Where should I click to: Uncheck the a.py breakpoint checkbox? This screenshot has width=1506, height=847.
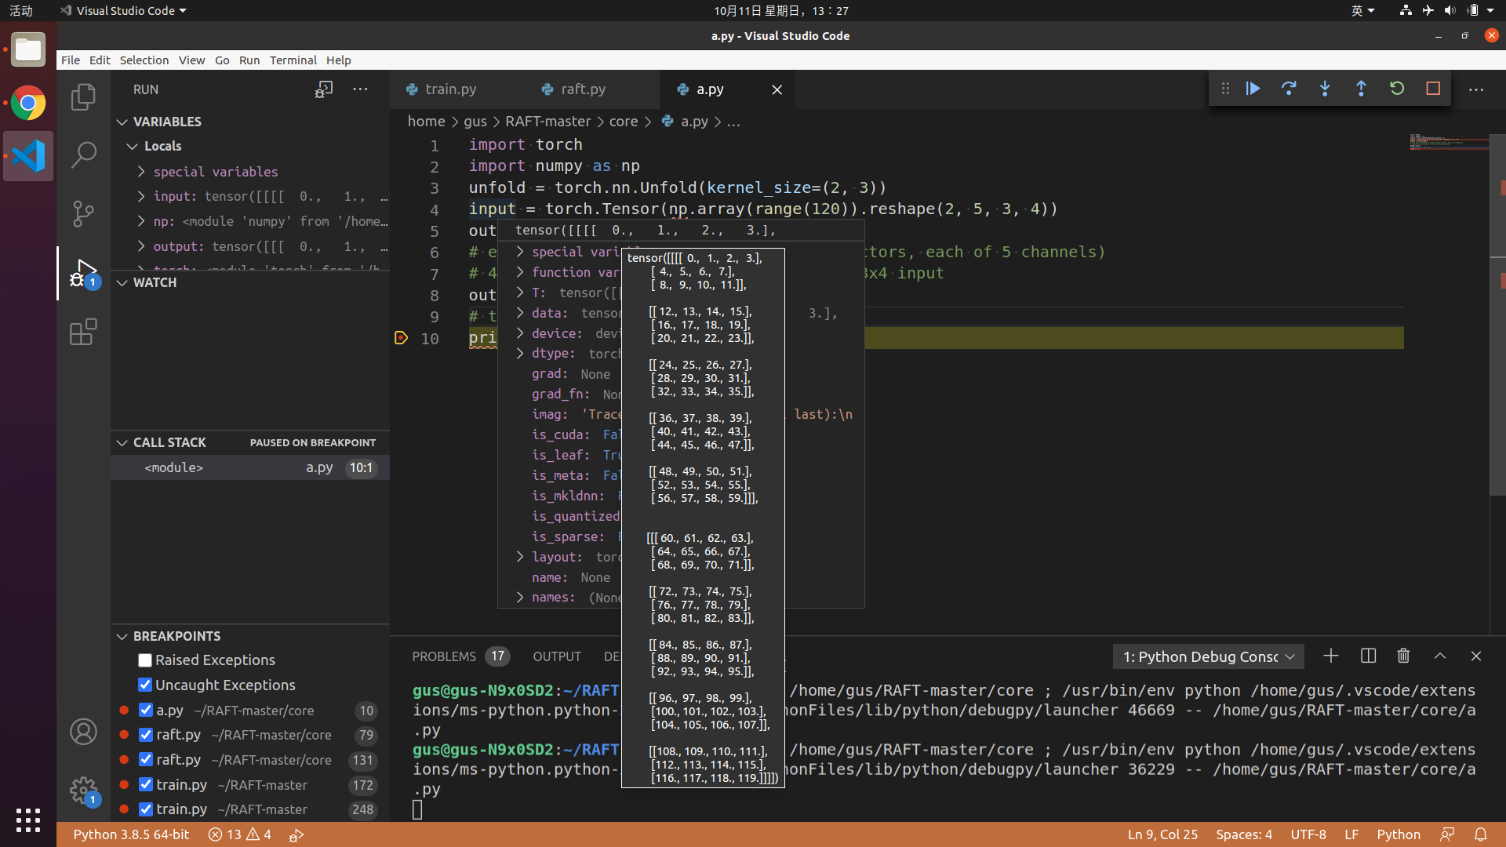tap(146, 710)
